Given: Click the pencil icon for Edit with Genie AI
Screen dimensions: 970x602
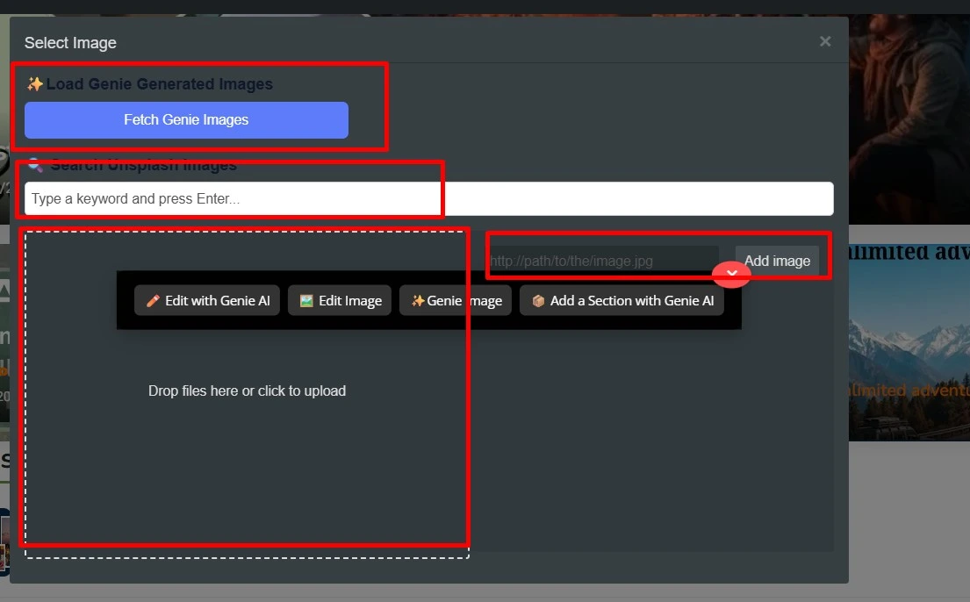Looking at the screenshot, I should pos(153,301).
